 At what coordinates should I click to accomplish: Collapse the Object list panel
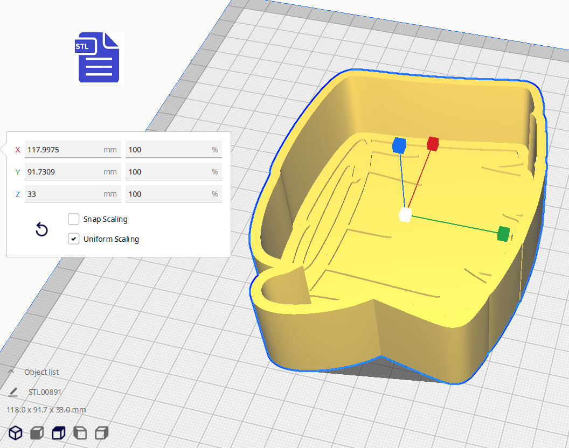point(12,372)
